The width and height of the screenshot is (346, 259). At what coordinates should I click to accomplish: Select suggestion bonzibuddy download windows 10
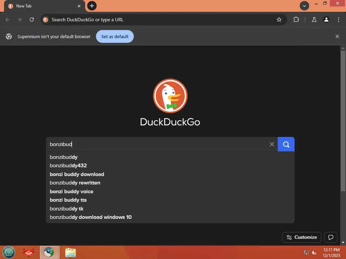(170, 217)
